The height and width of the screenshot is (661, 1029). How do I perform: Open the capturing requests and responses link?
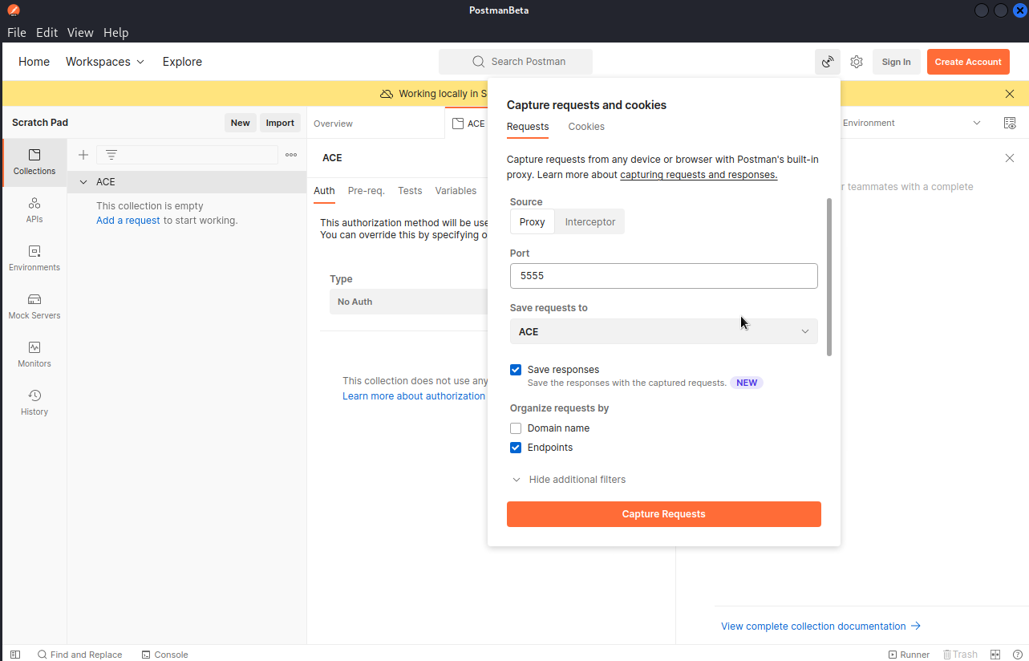[698, 175]
